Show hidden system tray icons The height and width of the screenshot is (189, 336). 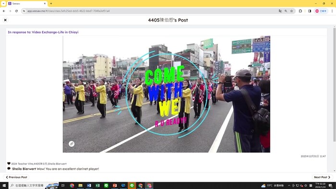[289, 186]
